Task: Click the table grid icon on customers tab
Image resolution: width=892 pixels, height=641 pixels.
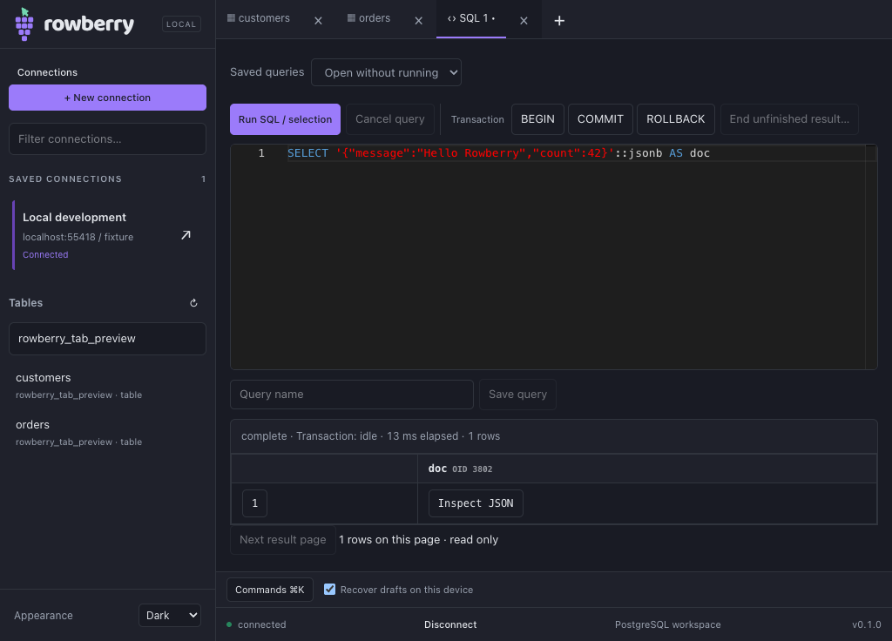Action: 231,18
